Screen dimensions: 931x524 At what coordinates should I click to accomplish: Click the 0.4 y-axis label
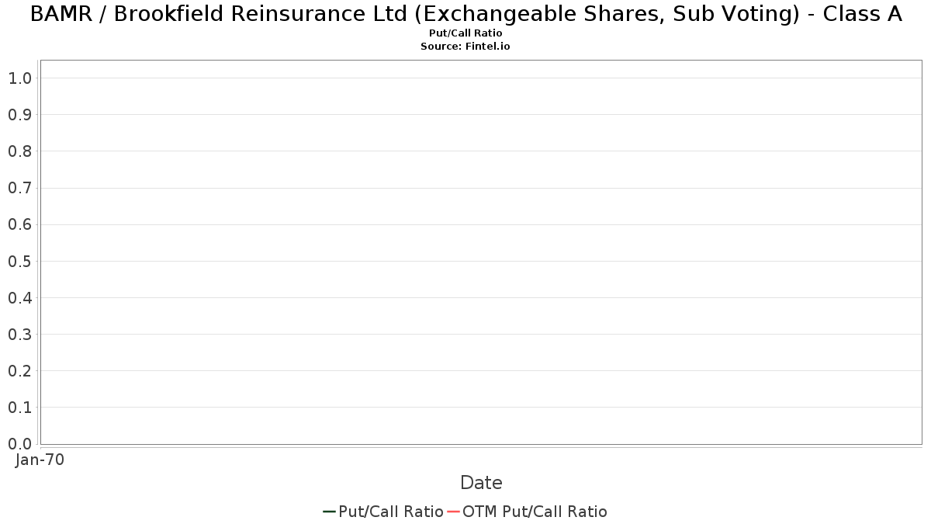(x=19, y=297)
